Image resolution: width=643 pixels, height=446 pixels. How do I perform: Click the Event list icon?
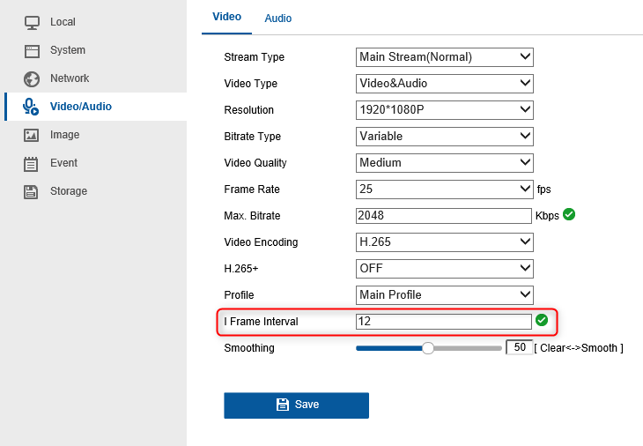(32, 163)
